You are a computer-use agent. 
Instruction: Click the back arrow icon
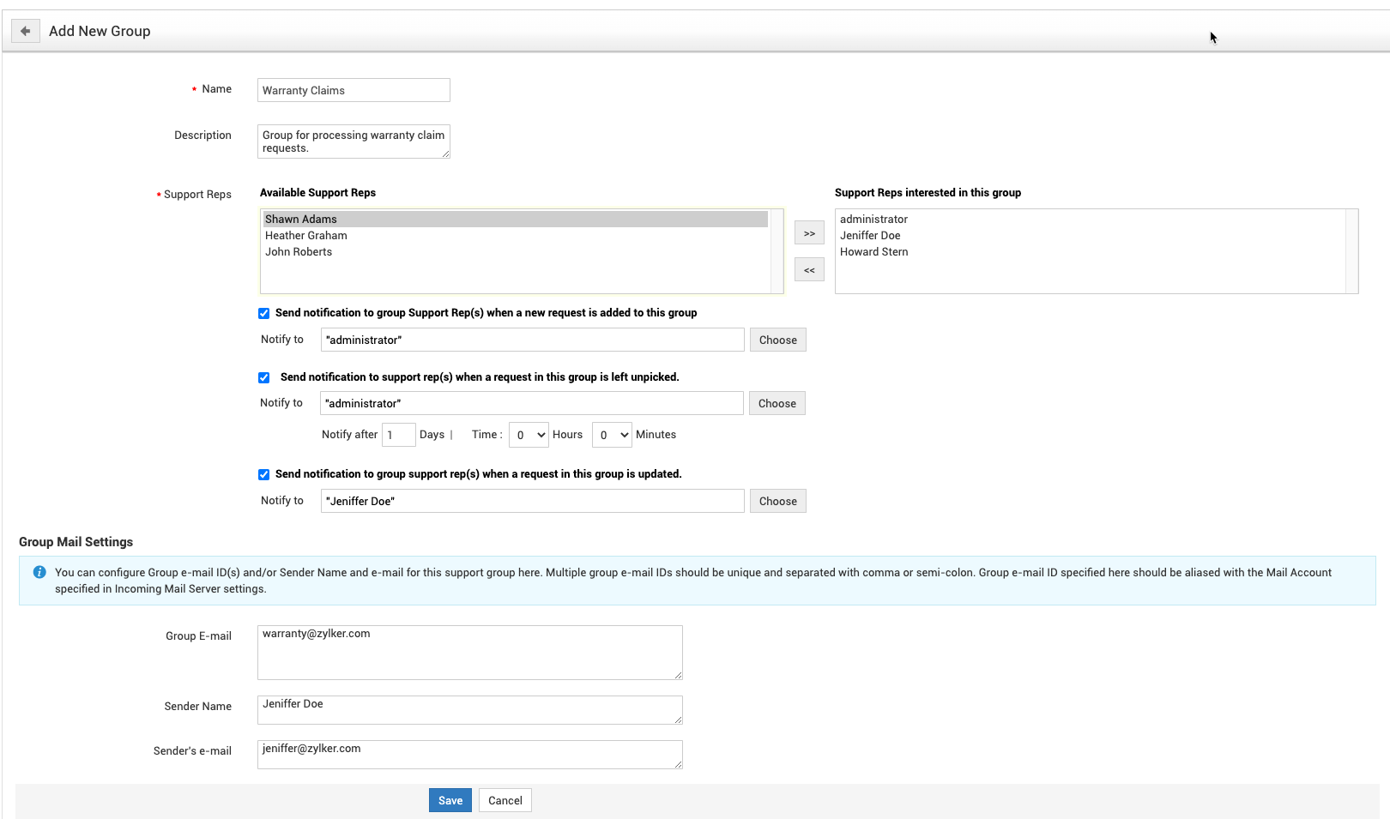[26, 31]
